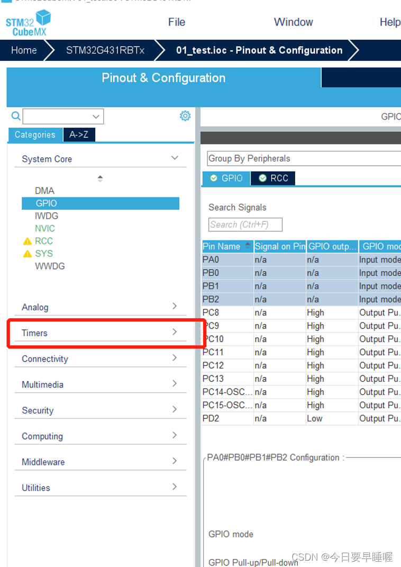This screenshot has width=401, height=567.
Task: Sort by the Signal on Pin column
Action: pyautogui.click(x=280, y=246)
